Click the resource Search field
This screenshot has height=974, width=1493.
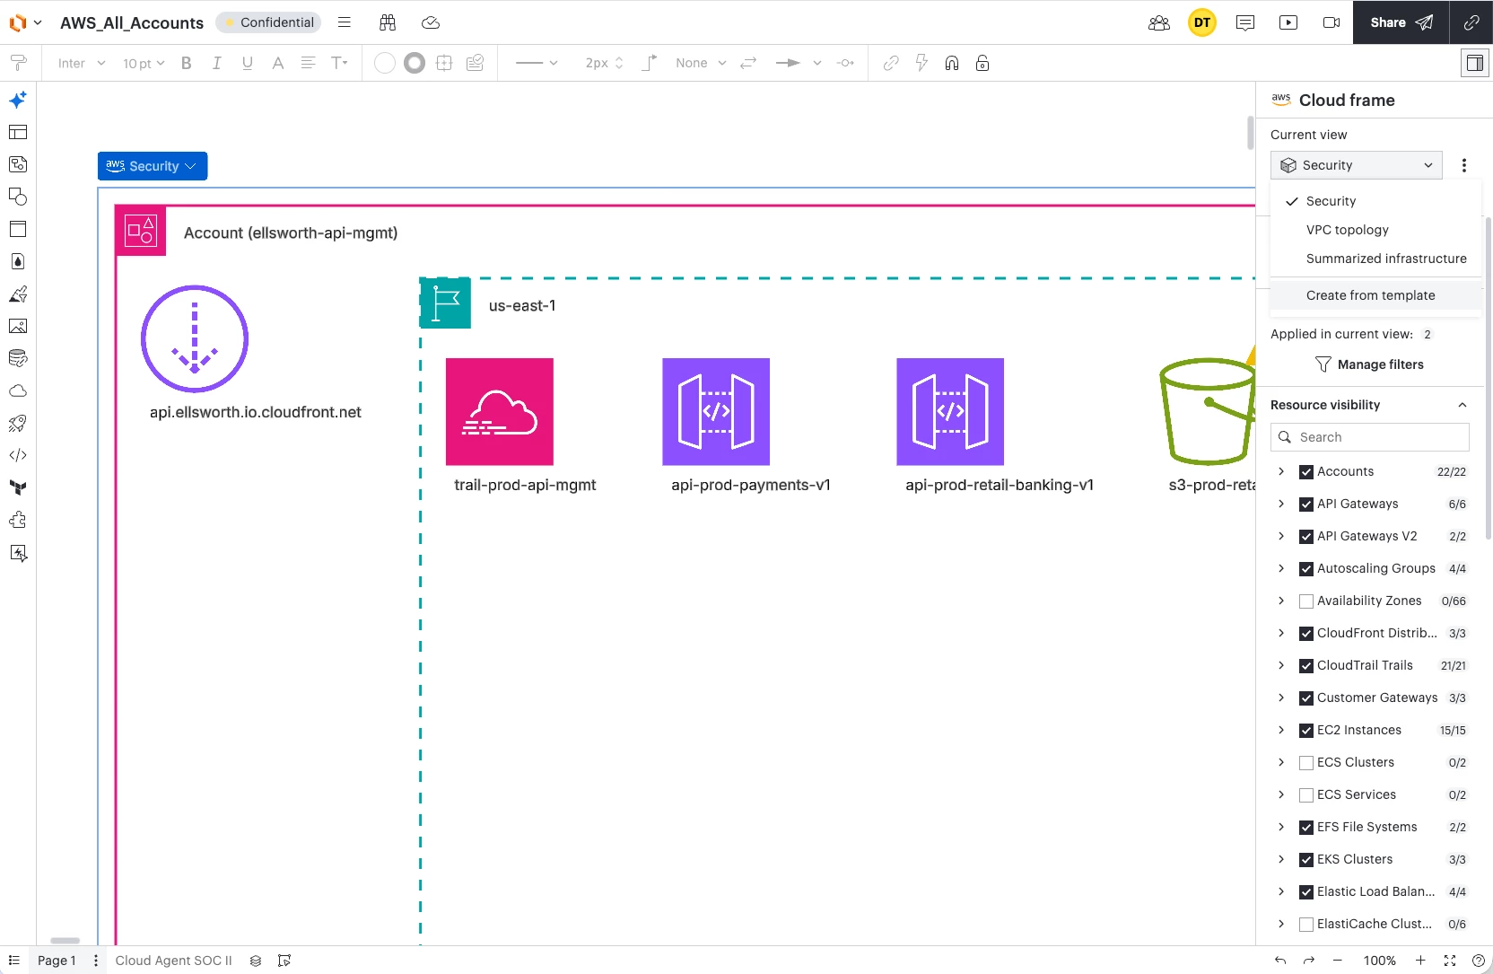click(1370, 437)
